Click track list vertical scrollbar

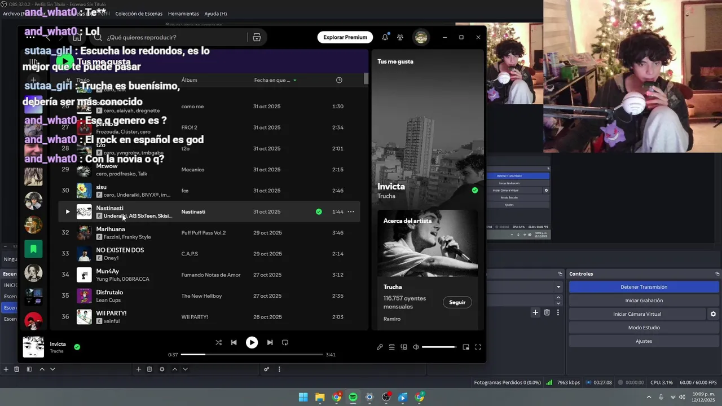[x=366, y=79]
